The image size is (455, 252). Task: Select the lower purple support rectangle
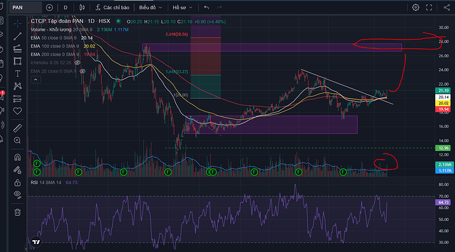(271, 125)
